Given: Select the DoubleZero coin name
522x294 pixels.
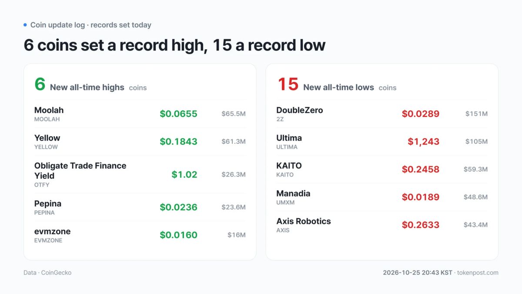Looking at the screenshot, I should [x=300, y=110].
